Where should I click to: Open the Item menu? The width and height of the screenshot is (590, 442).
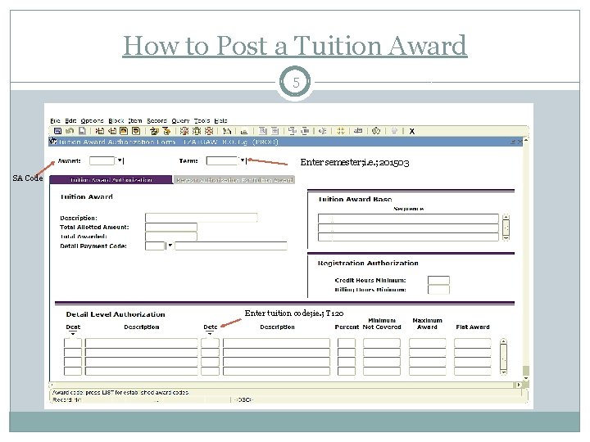pos(135,120)
